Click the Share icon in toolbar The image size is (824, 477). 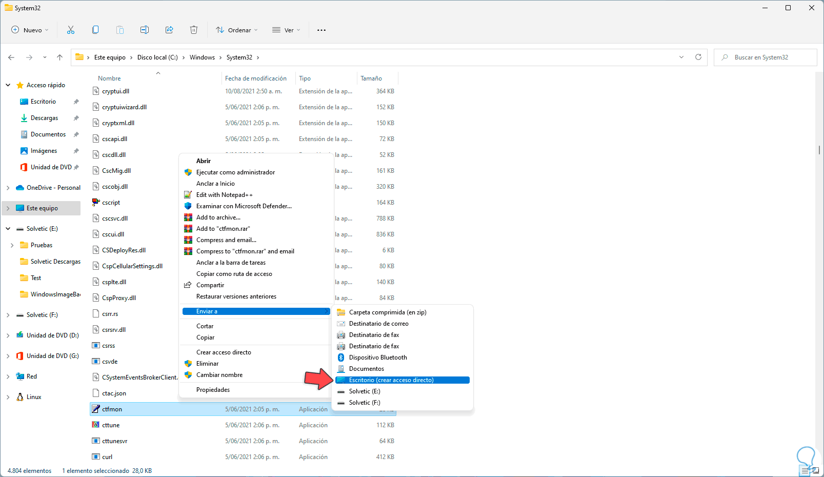[x=169, y=30]
